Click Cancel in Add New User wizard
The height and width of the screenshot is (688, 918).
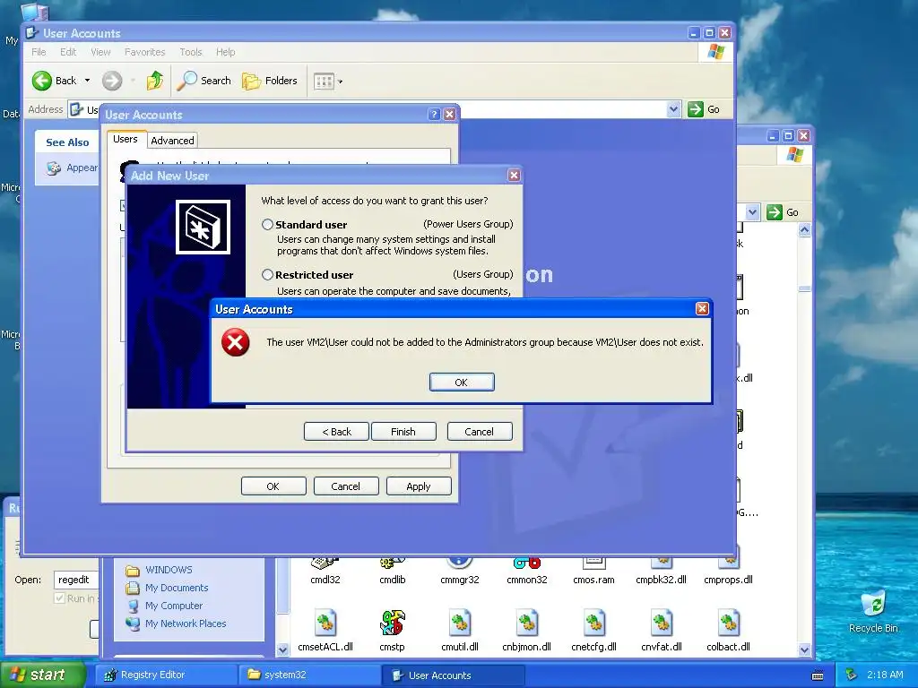tap(480, 432)
